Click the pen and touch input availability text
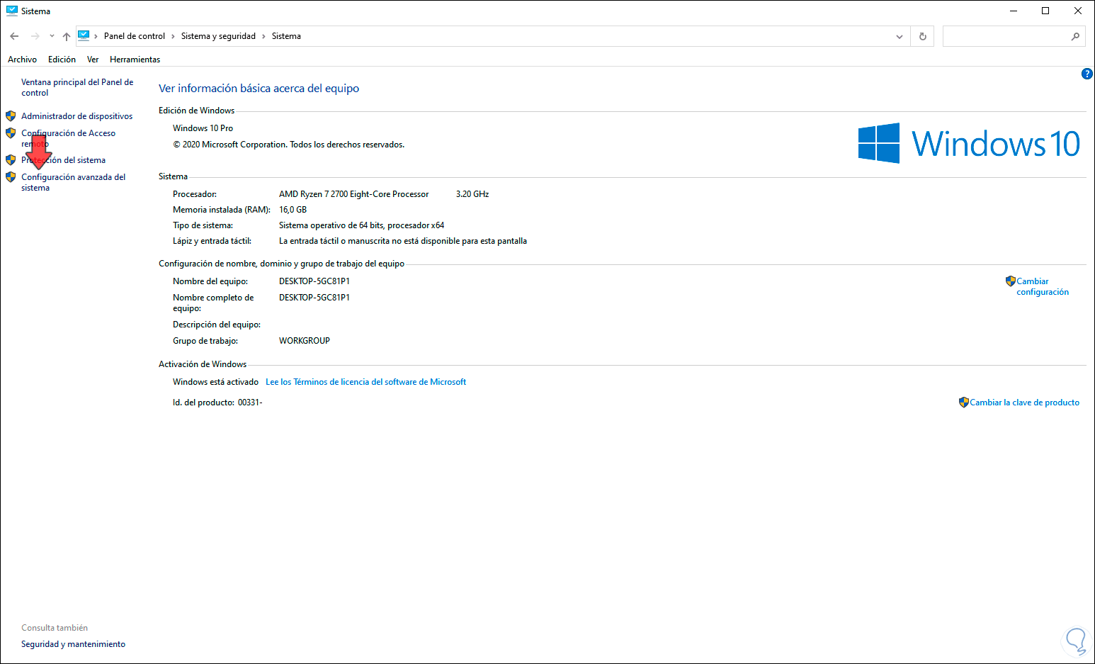This screenshot has width=1095, height=664. click(x=403, y=241)
